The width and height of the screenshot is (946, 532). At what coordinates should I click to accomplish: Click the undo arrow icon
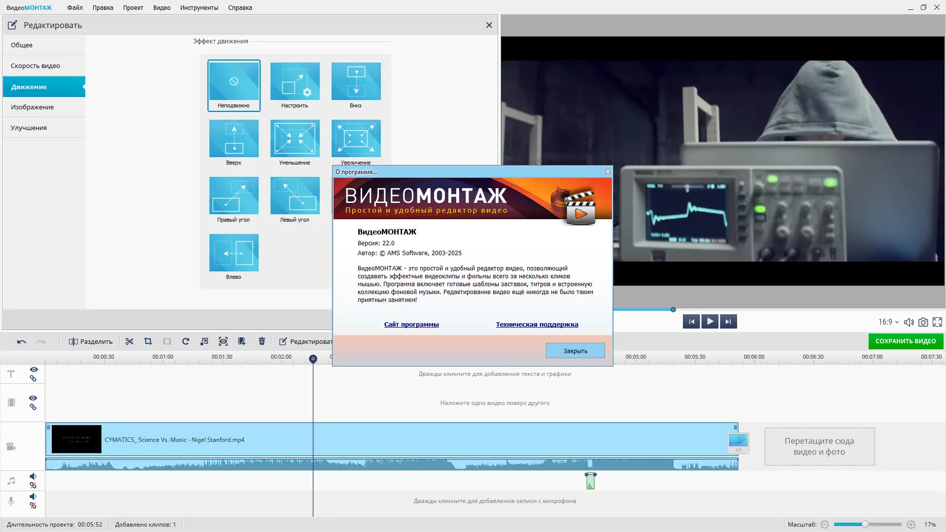[x=21, y=341]
